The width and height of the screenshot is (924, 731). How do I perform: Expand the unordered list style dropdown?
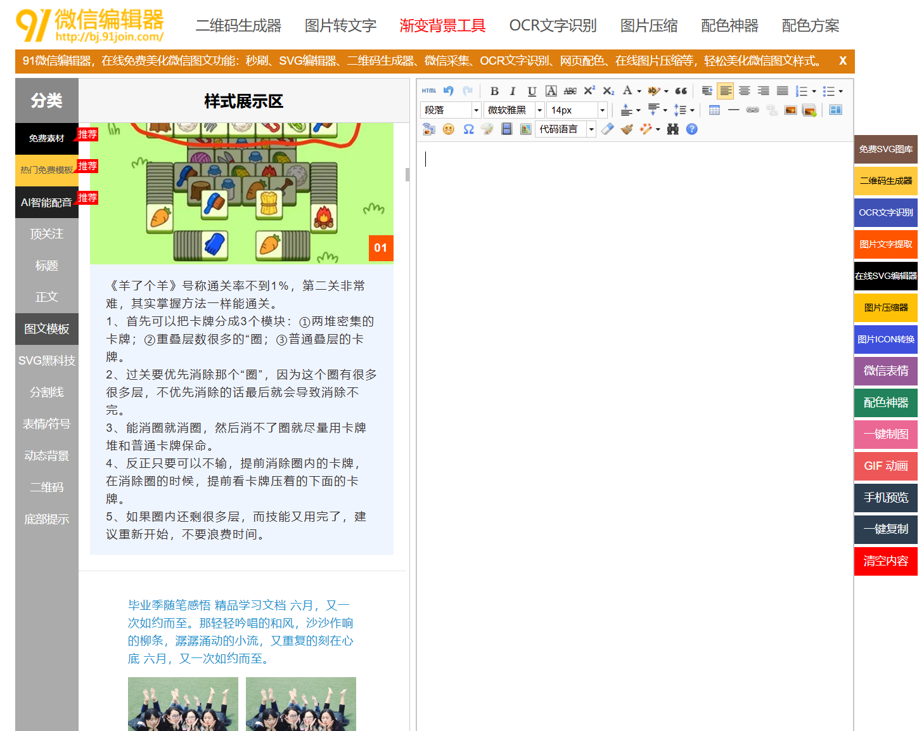(840, 91)
